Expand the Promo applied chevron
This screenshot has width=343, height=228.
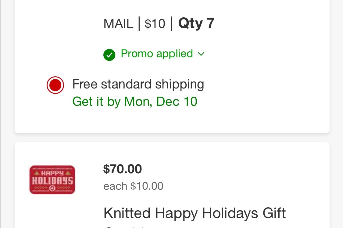tap(201, 54)
